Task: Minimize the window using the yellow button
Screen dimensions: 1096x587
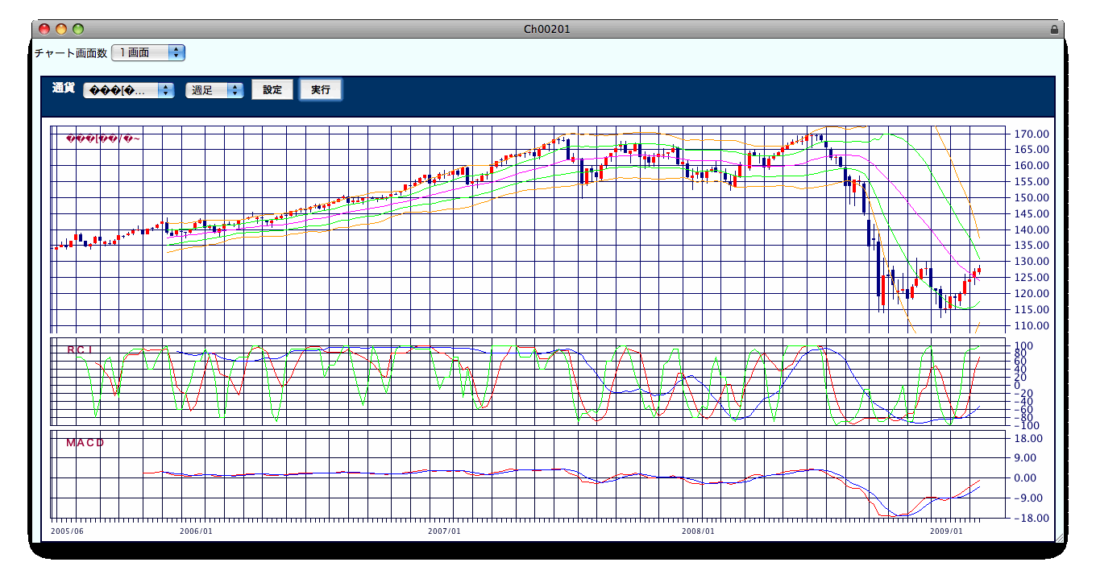Action: pos(61,29)
